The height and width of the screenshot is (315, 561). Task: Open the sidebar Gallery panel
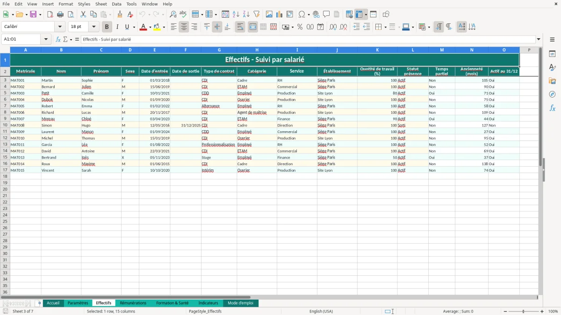point(552,81)
